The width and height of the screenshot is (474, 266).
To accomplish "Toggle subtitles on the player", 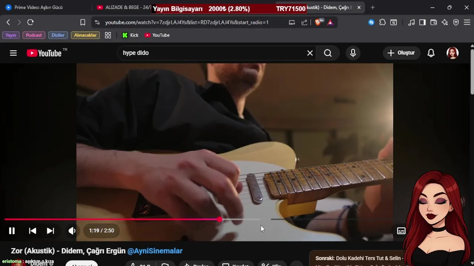I will click(401, 231).
